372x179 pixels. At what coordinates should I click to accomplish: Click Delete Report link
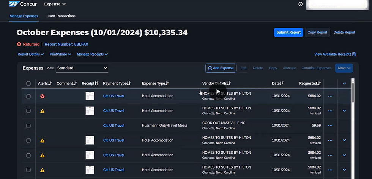point(344,33)
